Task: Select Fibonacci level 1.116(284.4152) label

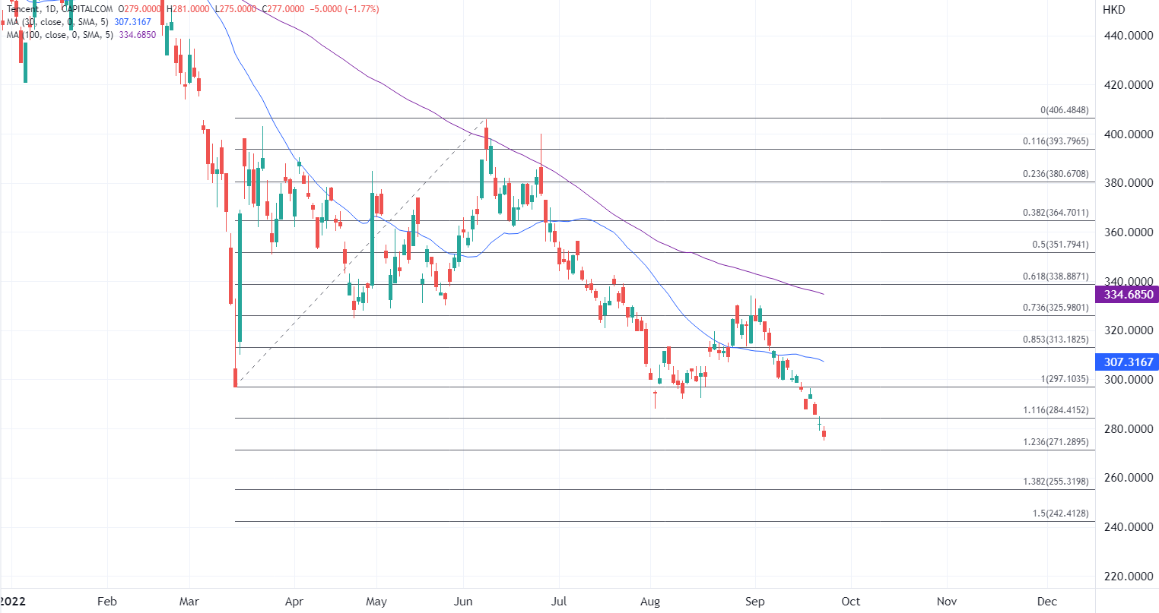Action: (x=1055, y=410)
